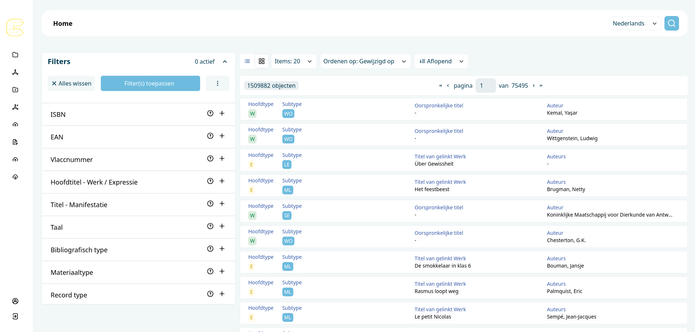Open the plain folder icon in sidebar
Screen dimensions: 695x332
[15, 55]
